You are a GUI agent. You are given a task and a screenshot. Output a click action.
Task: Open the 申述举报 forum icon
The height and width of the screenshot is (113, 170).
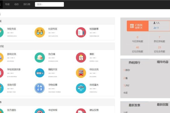point(40,111)
